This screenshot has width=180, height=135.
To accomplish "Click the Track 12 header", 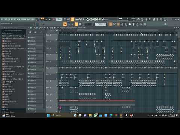I will [x=51, y=109].
